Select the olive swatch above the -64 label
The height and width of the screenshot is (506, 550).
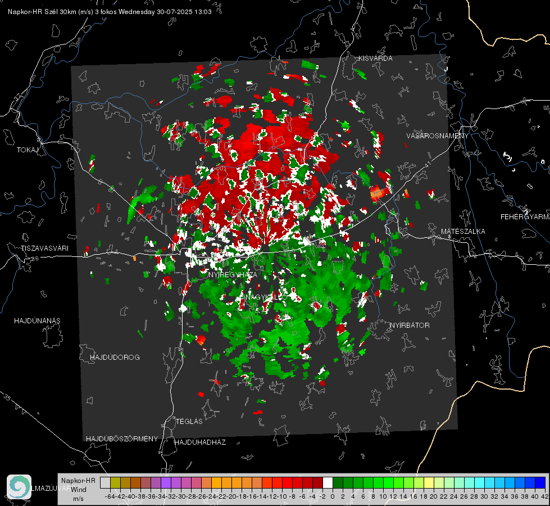click(115, 482)
